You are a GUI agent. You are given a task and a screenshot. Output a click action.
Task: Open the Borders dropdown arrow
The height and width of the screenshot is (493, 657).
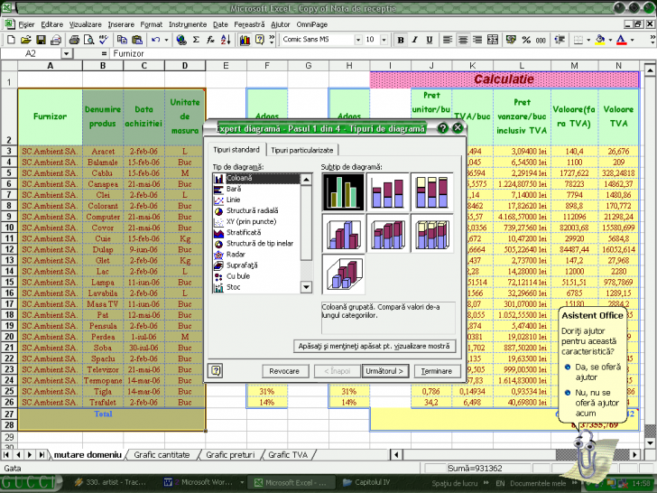tap(588, 40)
